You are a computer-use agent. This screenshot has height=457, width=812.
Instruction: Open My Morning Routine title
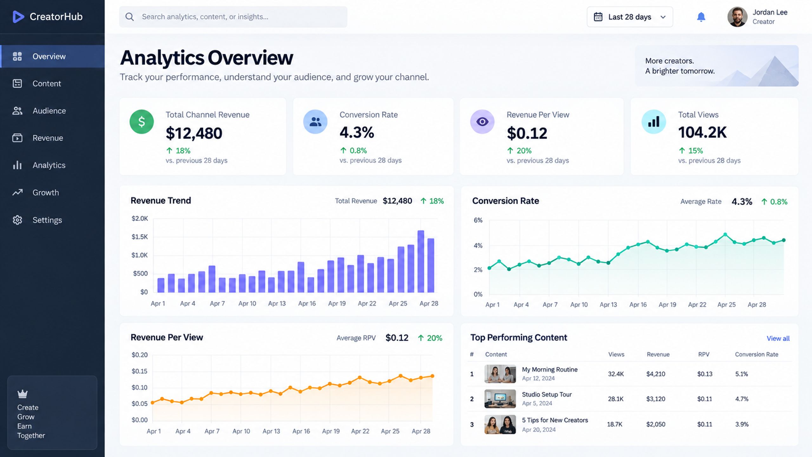(x=550, y=369)
